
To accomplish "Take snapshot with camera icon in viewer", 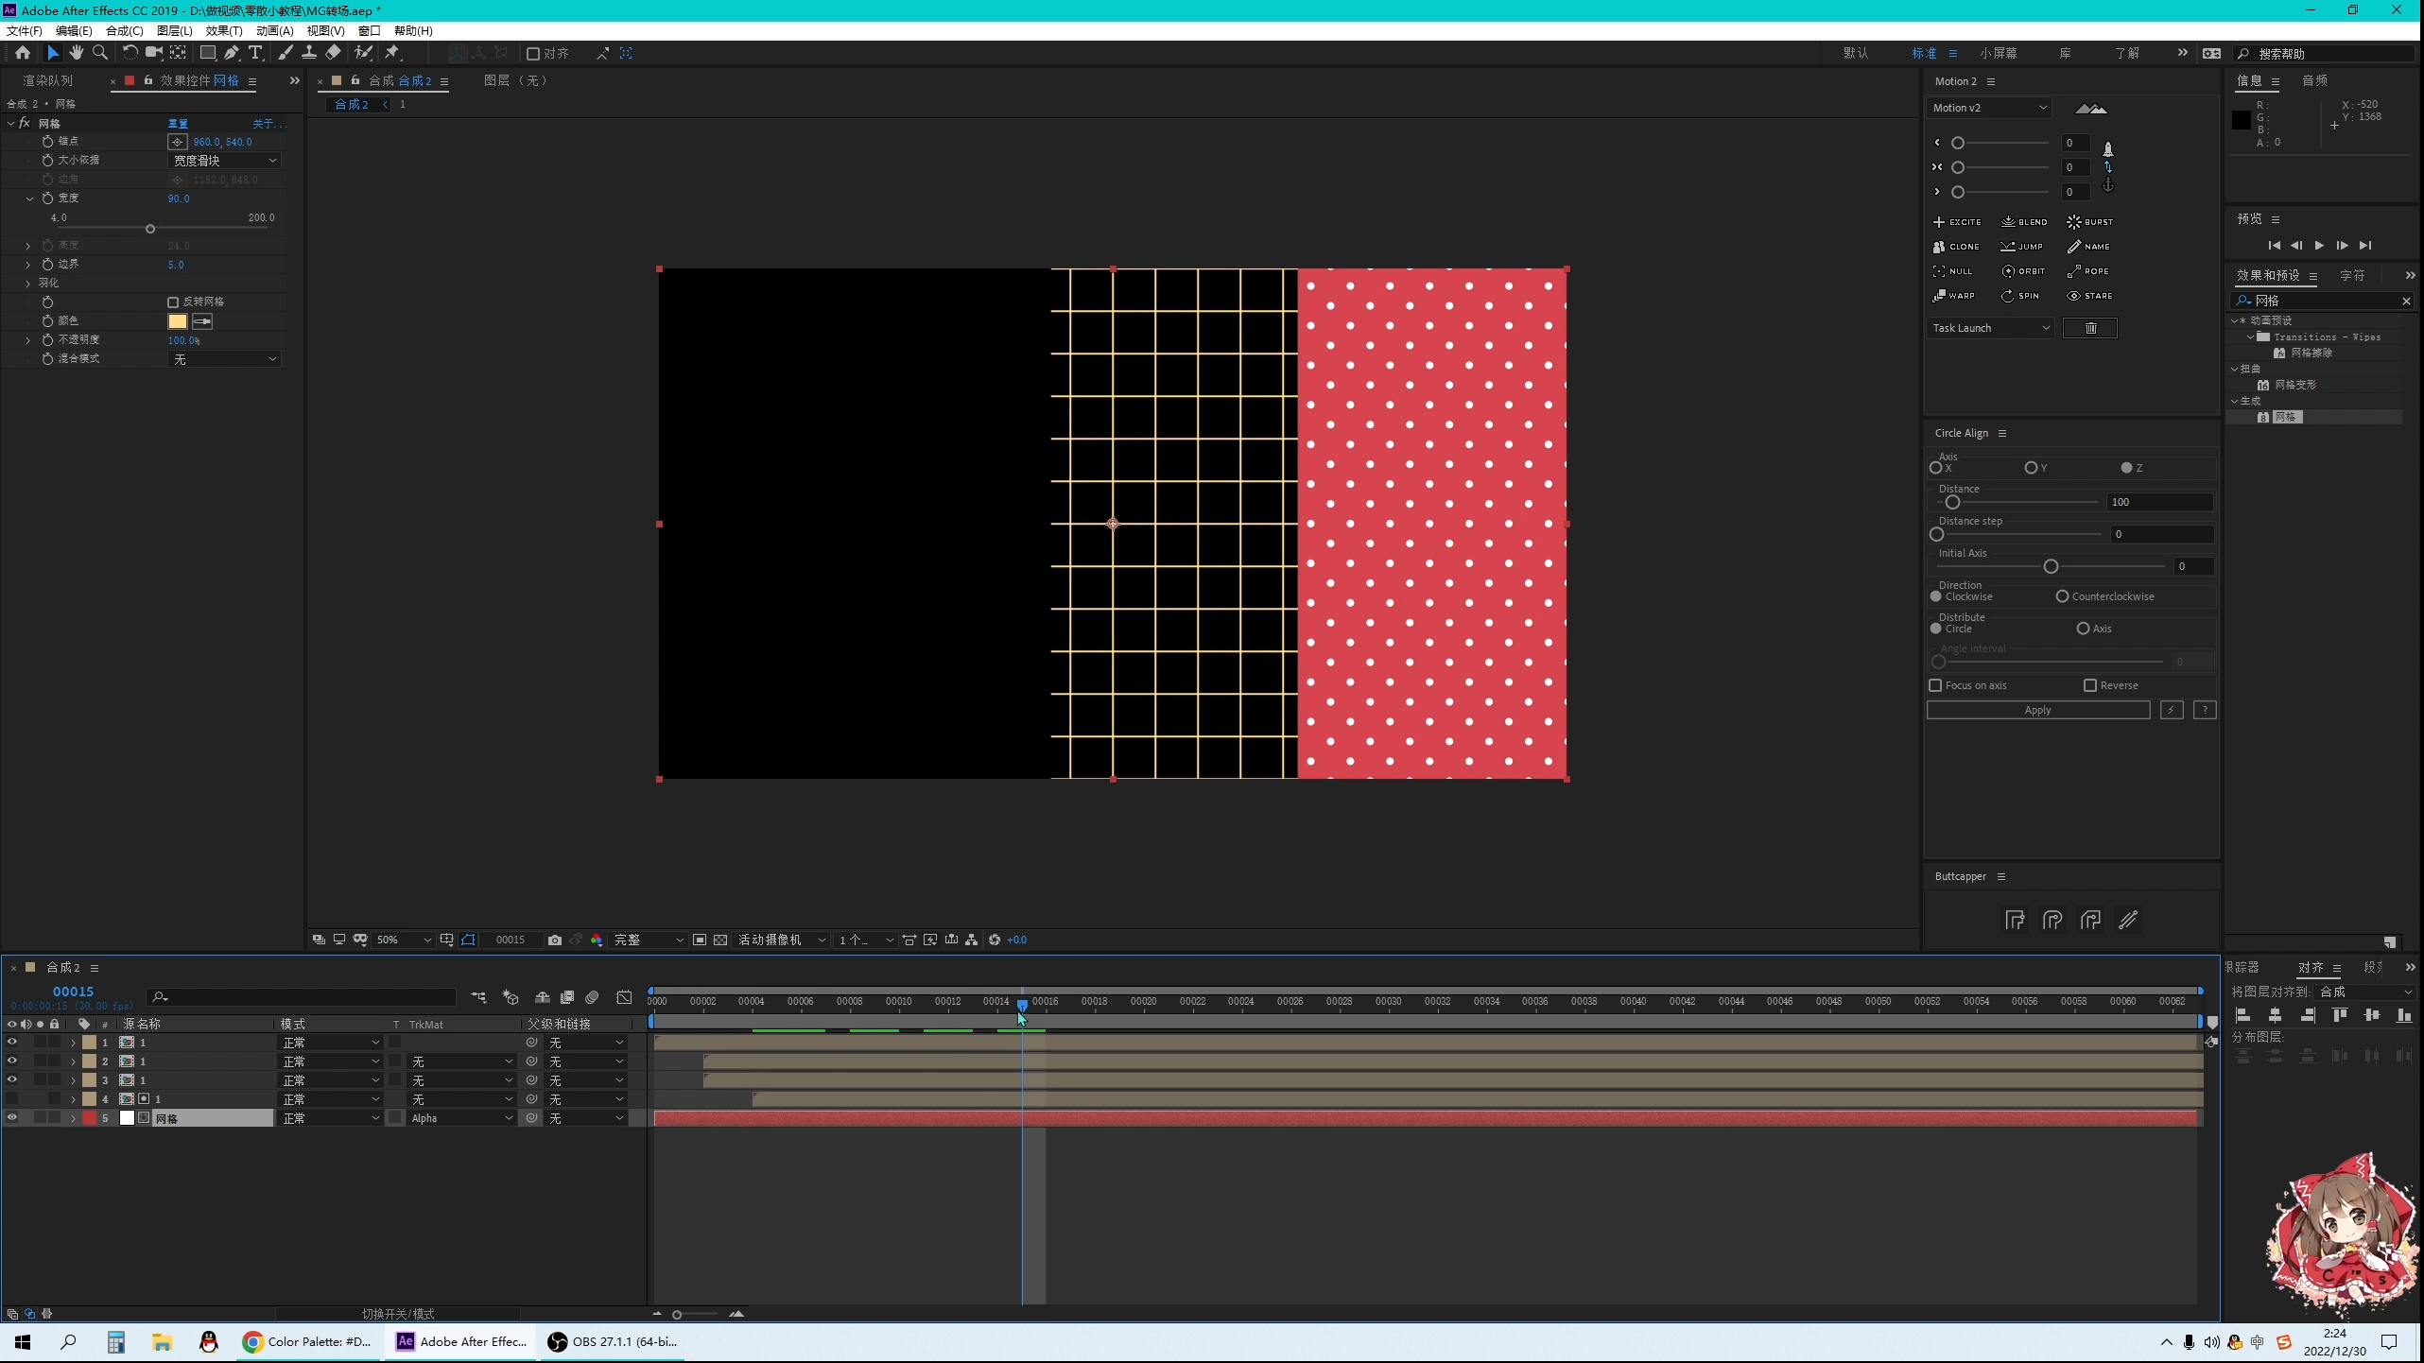I will (x=555, y=940).
